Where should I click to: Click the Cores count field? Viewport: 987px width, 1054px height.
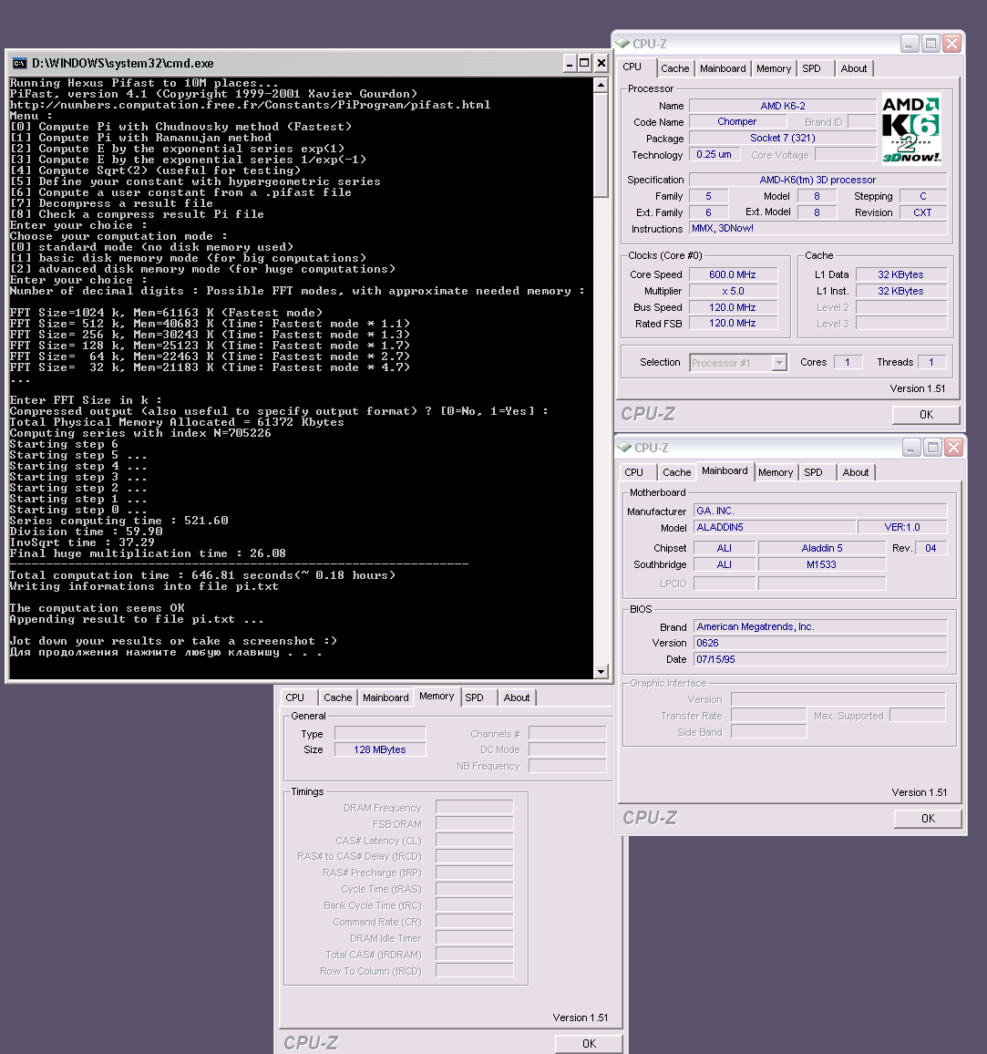tap(848, 362)
